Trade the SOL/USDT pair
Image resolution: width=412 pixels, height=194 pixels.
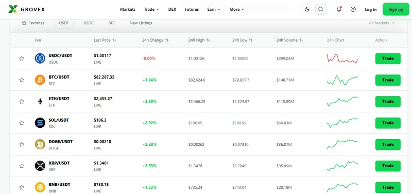pos(388,123)
